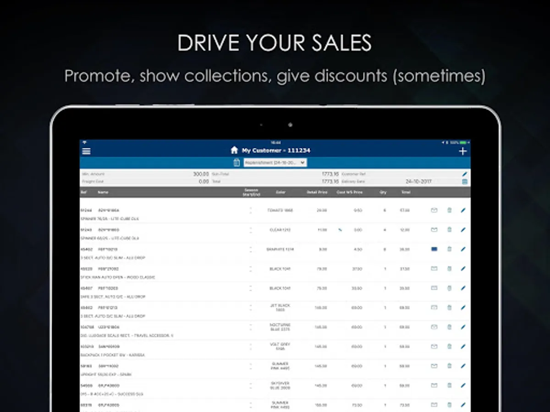This screenshot has width=550, height=412.
Task: Edit the TOMATO 1868 row
Action: 463,211
